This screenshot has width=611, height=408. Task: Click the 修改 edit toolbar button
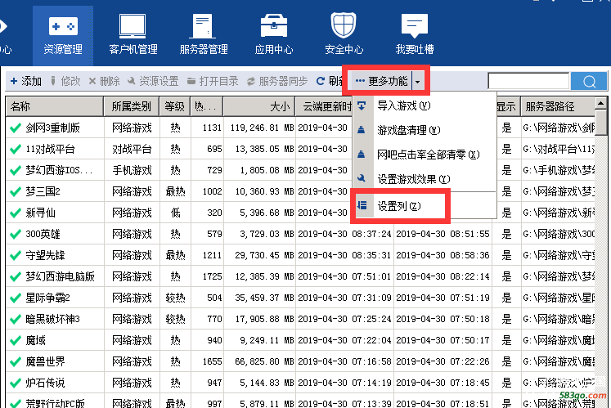(x=65, y=81)
